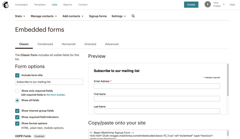Screen dimensions: 240x139
Task: Open the form builder link
Action: pyautogui.click(x=56, y=95)
